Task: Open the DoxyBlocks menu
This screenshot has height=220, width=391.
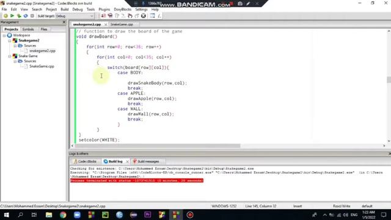Action: [122, 9]
